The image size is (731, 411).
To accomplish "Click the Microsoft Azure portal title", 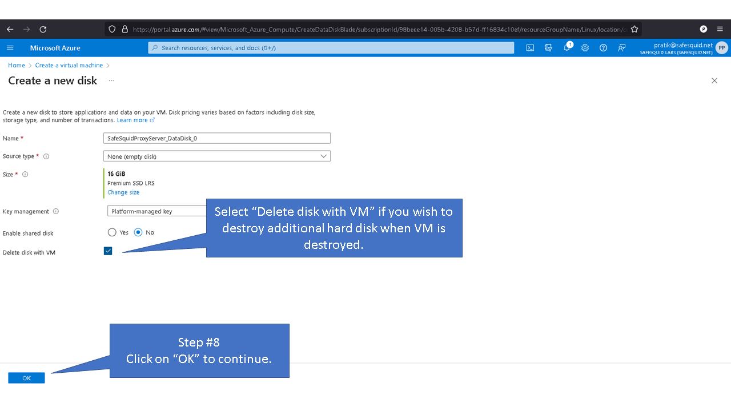I will point(55,48).
